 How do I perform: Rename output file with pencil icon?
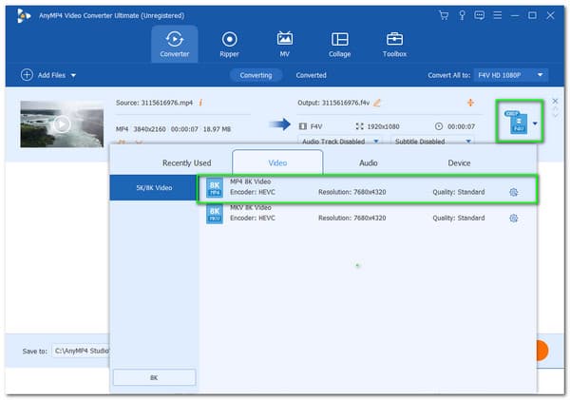coord(377,102)
